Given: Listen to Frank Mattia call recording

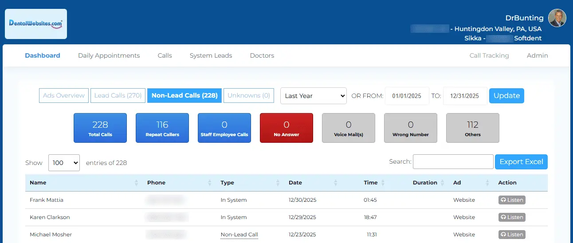Looking at the screenshot, I should pos(512,200).
